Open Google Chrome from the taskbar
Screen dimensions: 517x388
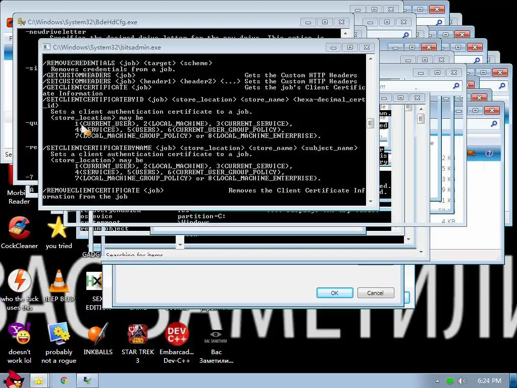tap(64, 381)
